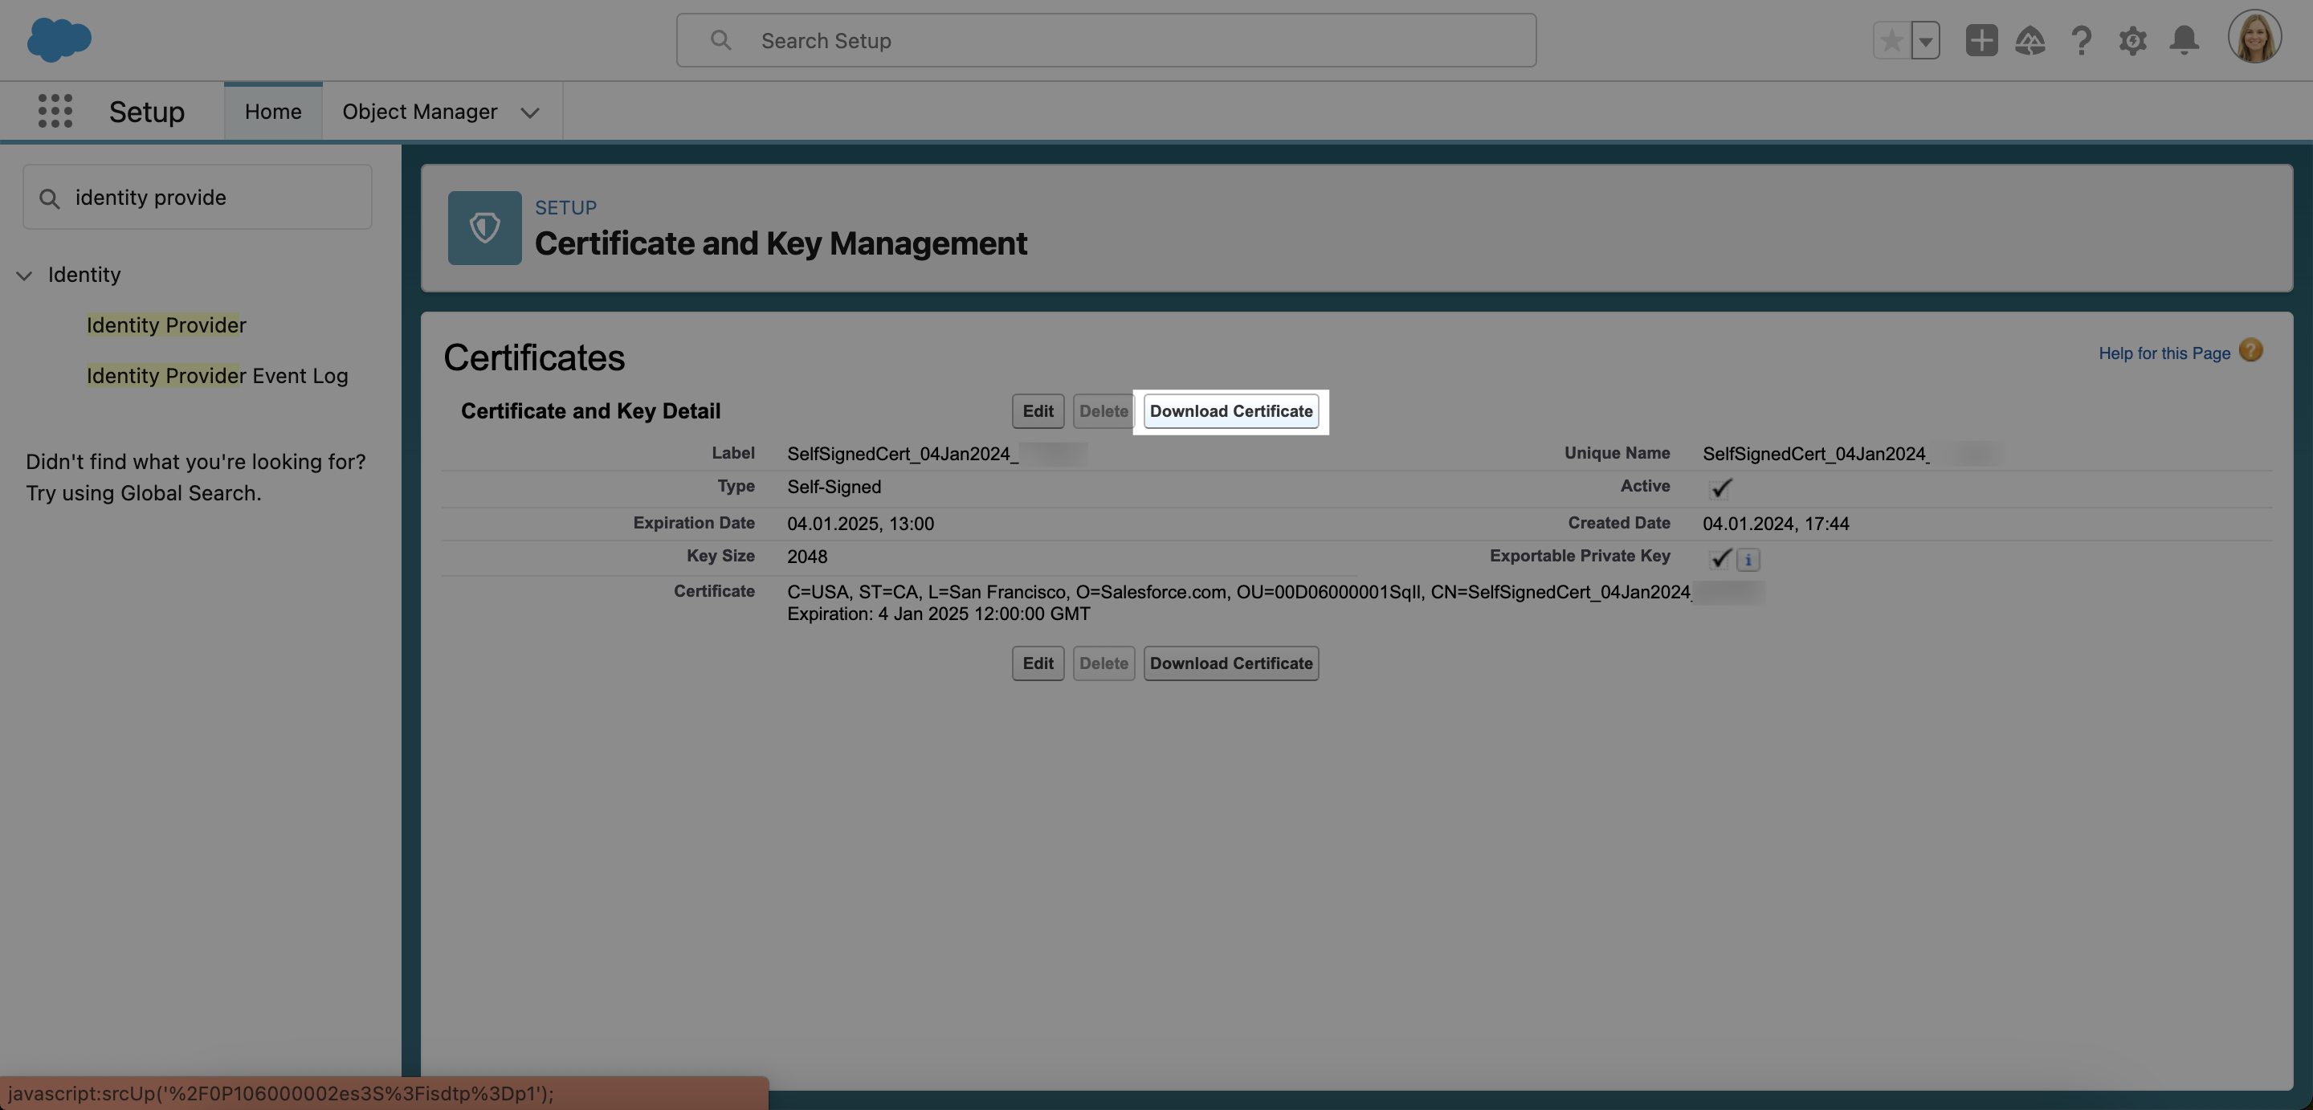This screenshot has width=2313, height=1110.
Task: Open Identity Provider Event Log item
Action: (x=216, y=375)
